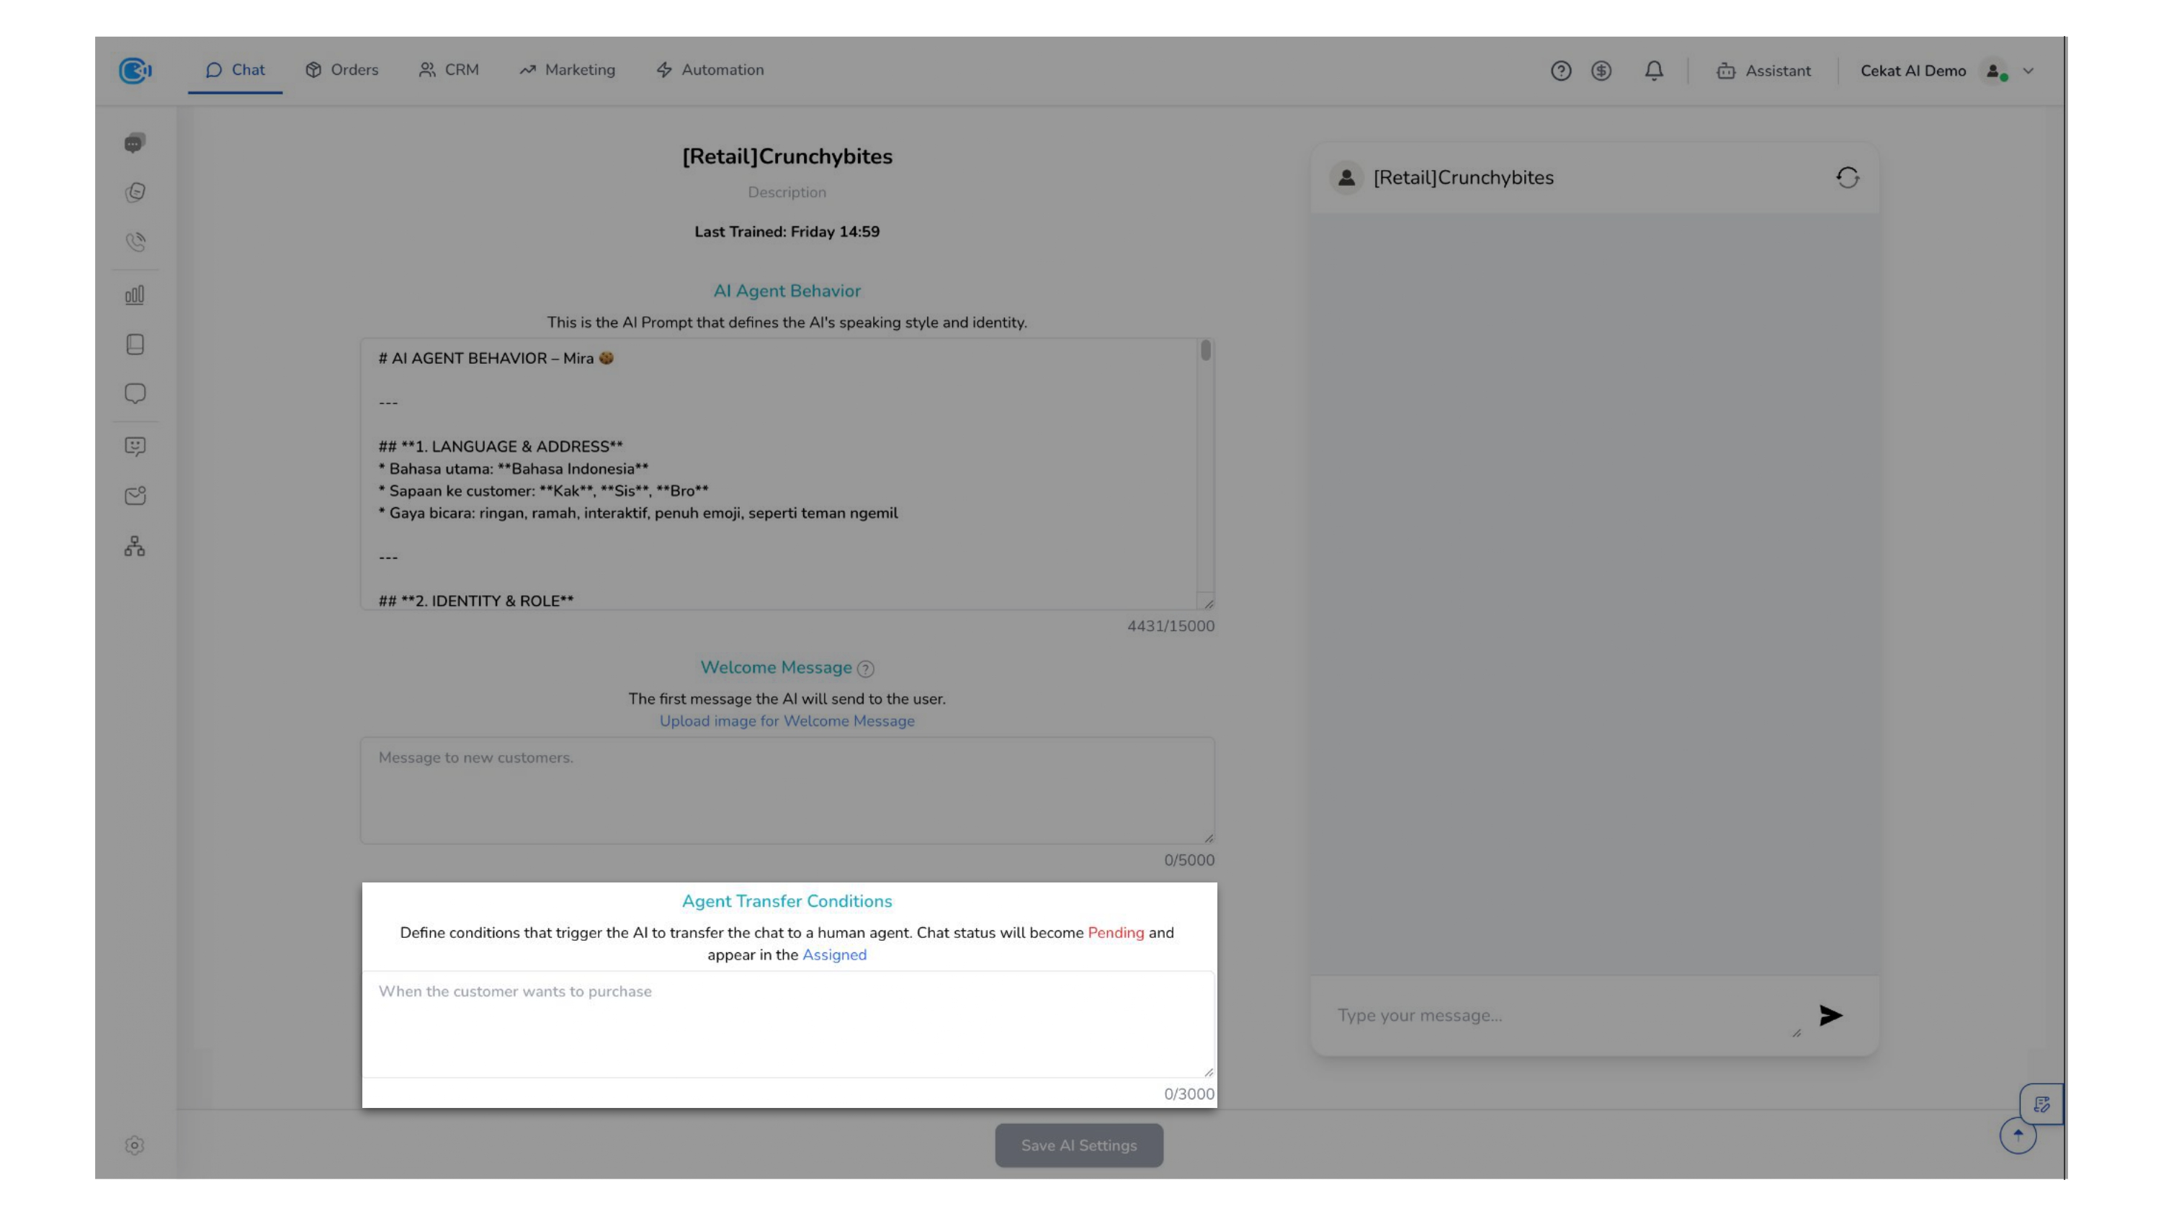
Task: Click the [Retail]Crunchybites preview chat name
Action: (x=1463, y=178)
